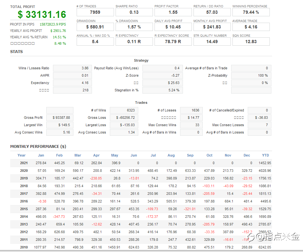Click the red -347.73 Feb 2014 cell
The width and height of the screenshot is (303, 252).
59,217
